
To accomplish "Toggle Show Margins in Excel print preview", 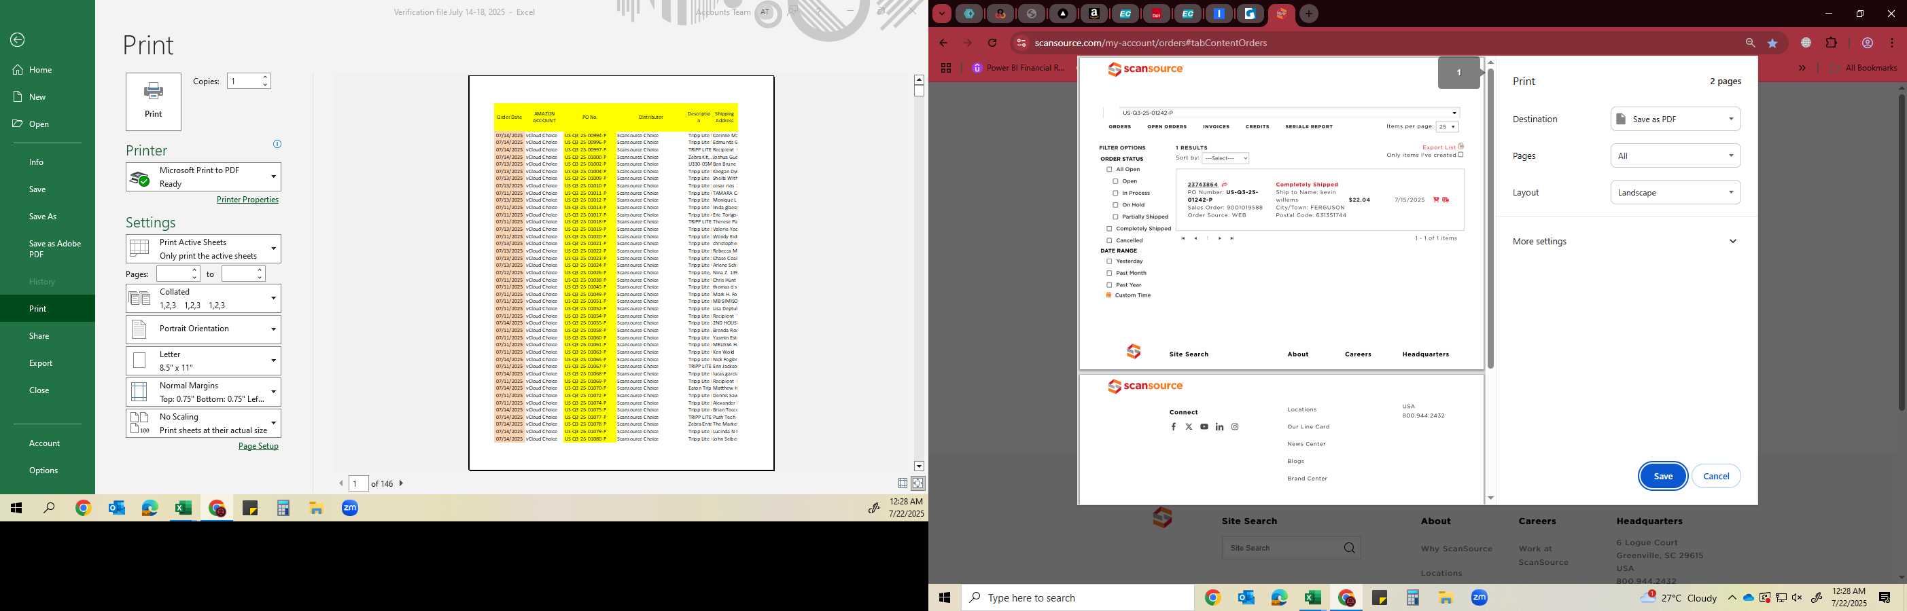I will 903,483.
